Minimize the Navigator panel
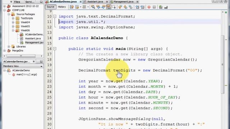The width and height of the screenshot is (230, 129). tap(41, 62)
